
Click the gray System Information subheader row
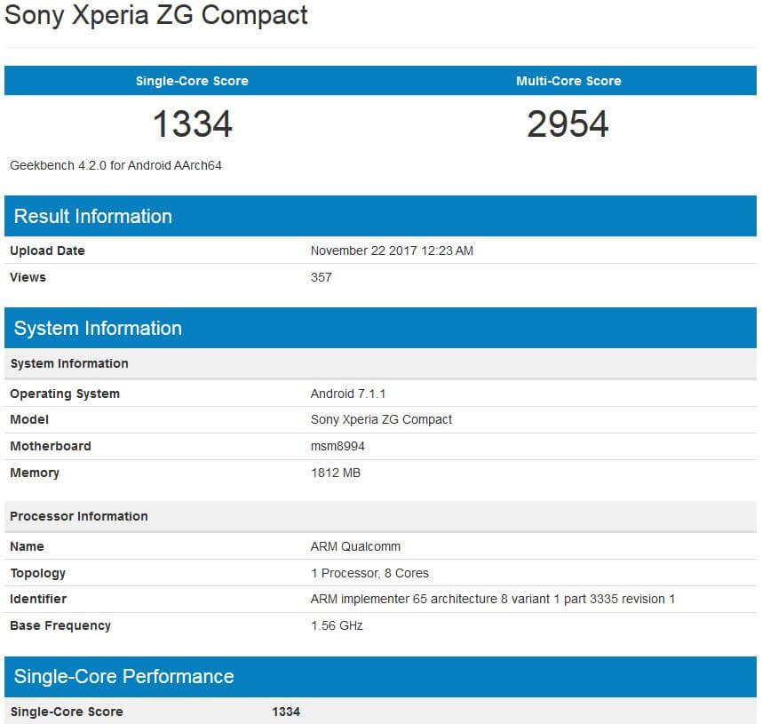tap(380, 363)
